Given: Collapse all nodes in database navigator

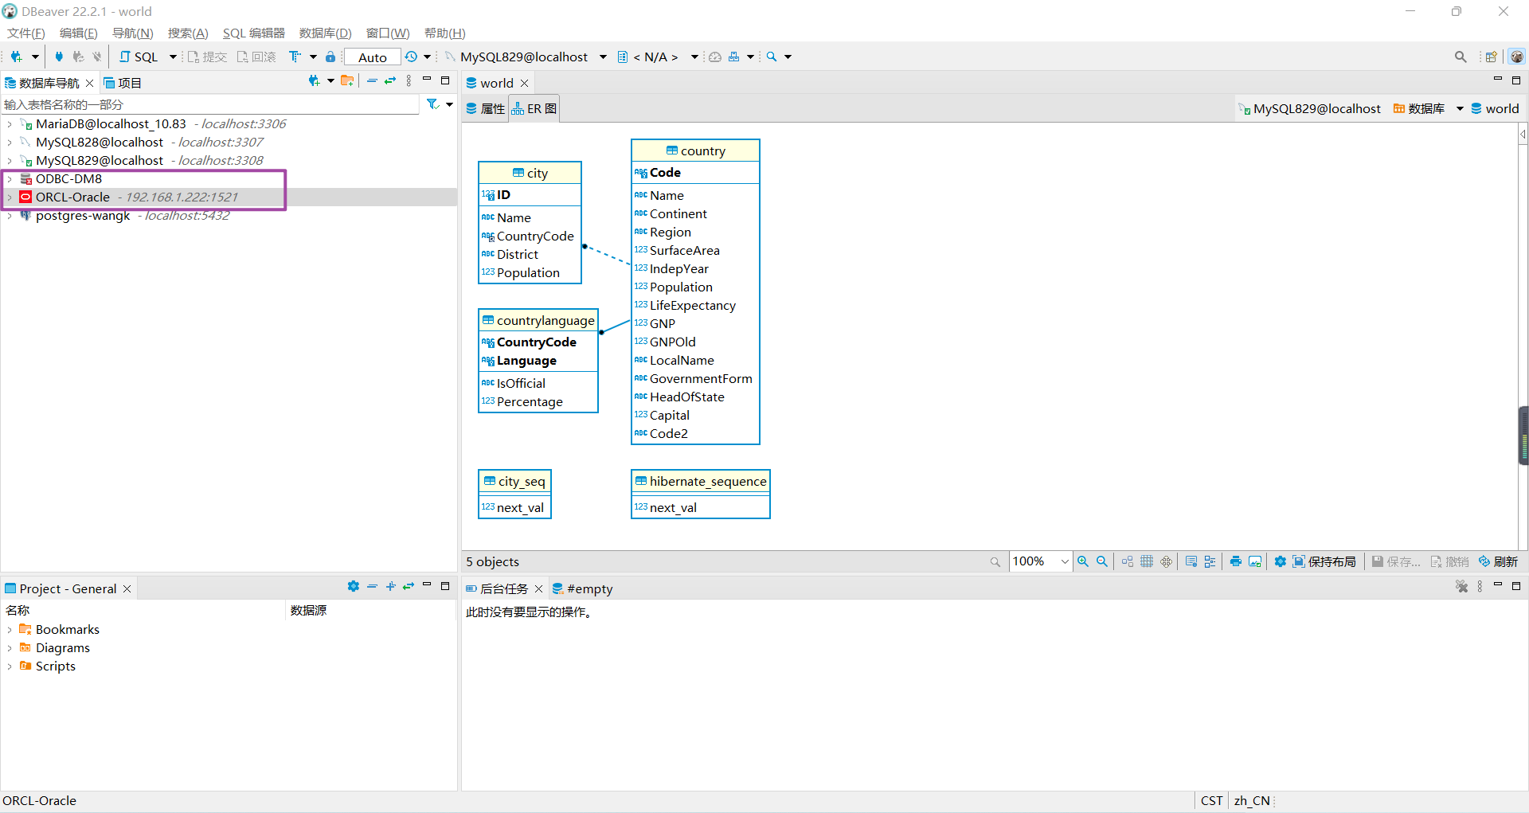Looking at the screenshot, I should coord(372,81).
